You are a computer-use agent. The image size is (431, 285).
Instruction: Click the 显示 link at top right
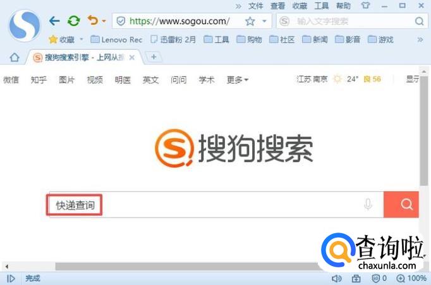412,79
